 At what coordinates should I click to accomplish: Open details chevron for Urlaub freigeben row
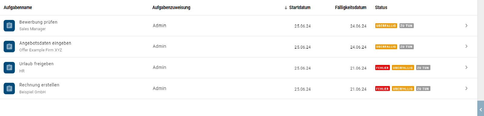[x=466, y=67]
